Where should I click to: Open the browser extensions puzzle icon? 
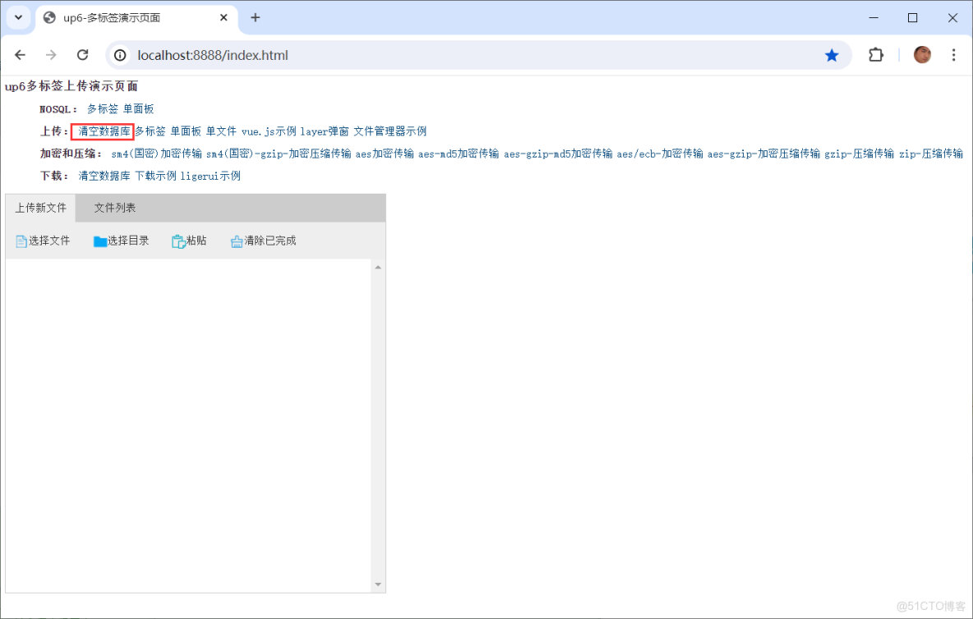point(875,54)
